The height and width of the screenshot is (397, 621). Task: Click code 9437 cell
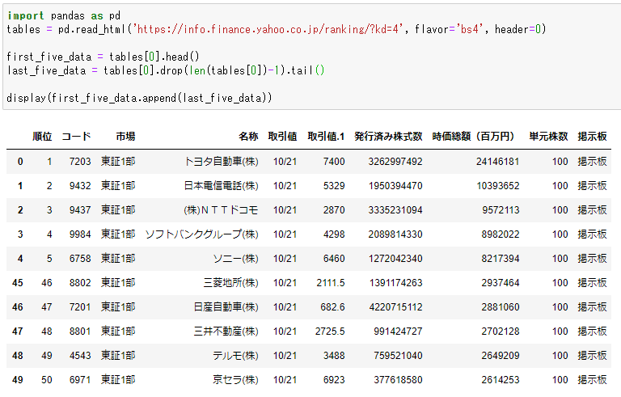click(80, 210)
